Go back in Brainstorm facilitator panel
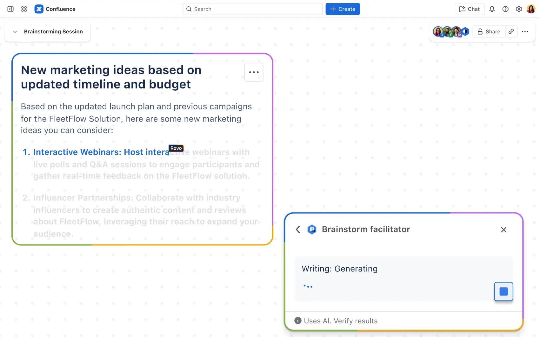 [x=298, y=230]
